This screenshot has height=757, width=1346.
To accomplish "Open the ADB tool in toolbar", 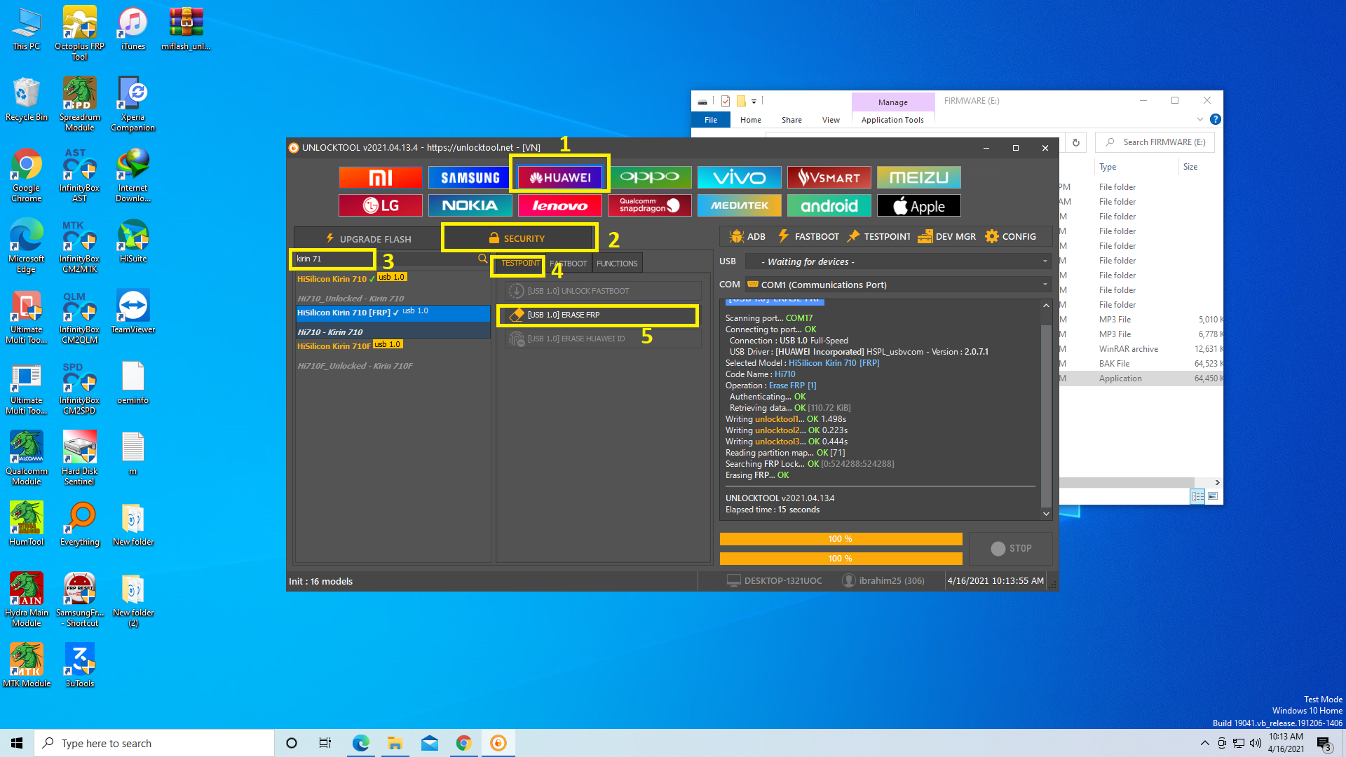I will pyautogui.click(x=747, y=236).
